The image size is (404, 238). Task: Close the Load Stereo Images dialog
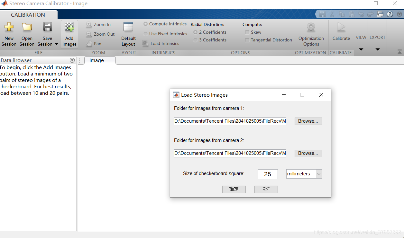[x=321, y=95]
